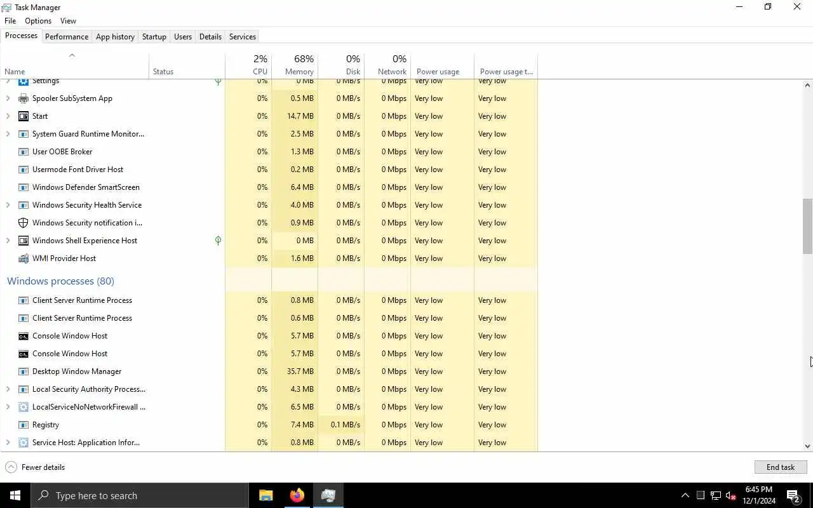Select the Registry 0.1 MB/s disk cell
The image size is (813, 508).
point(341,425)
